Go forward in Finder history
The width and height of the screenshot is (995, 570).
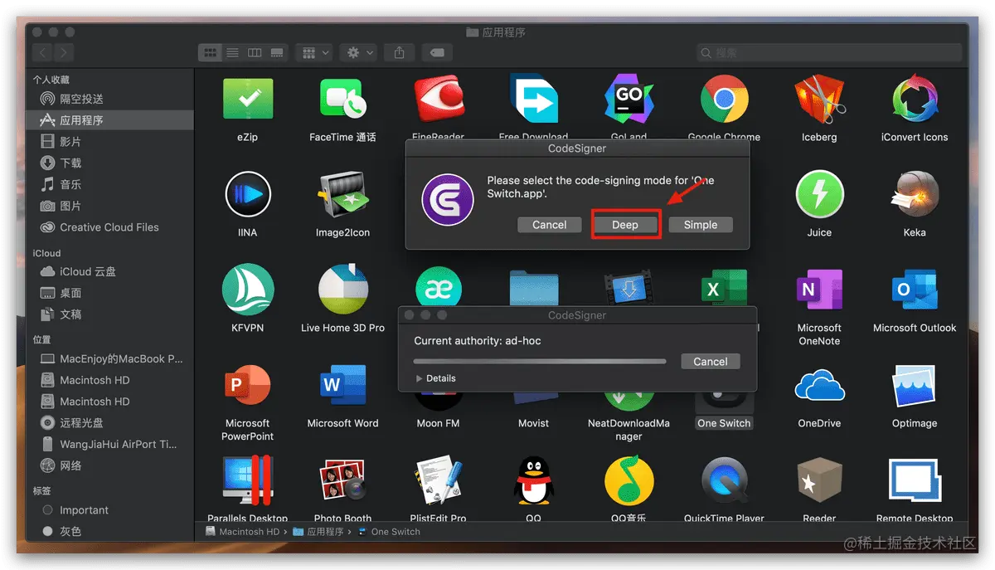[x=64, y=52]
